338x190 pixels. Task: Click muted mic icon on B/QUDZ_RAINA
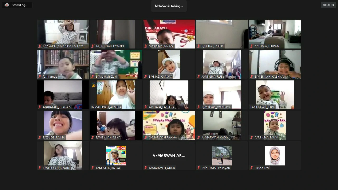pyautogui.click(x=40, y=137)
